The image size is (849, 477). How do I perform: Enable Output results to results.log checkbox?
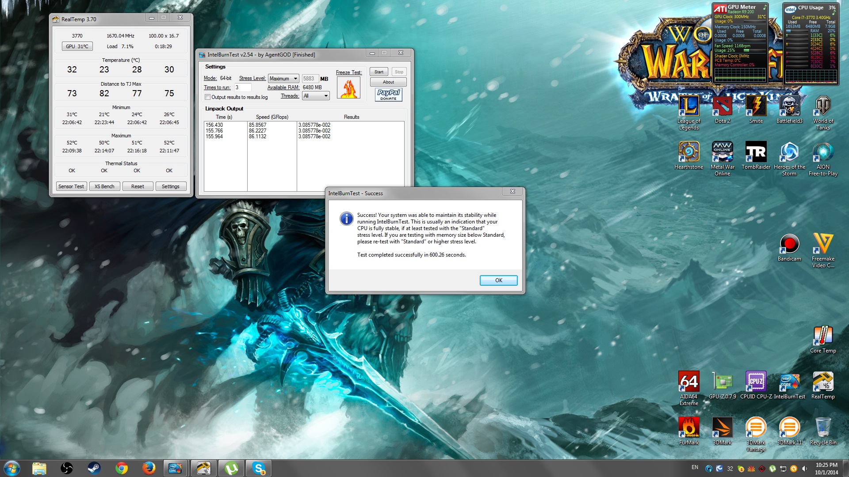(207, 97)
